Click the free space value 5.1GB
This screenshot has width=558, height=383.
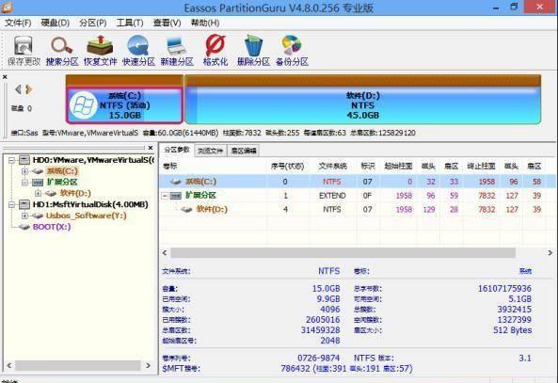pyautogui.click(x=520, y=299)
